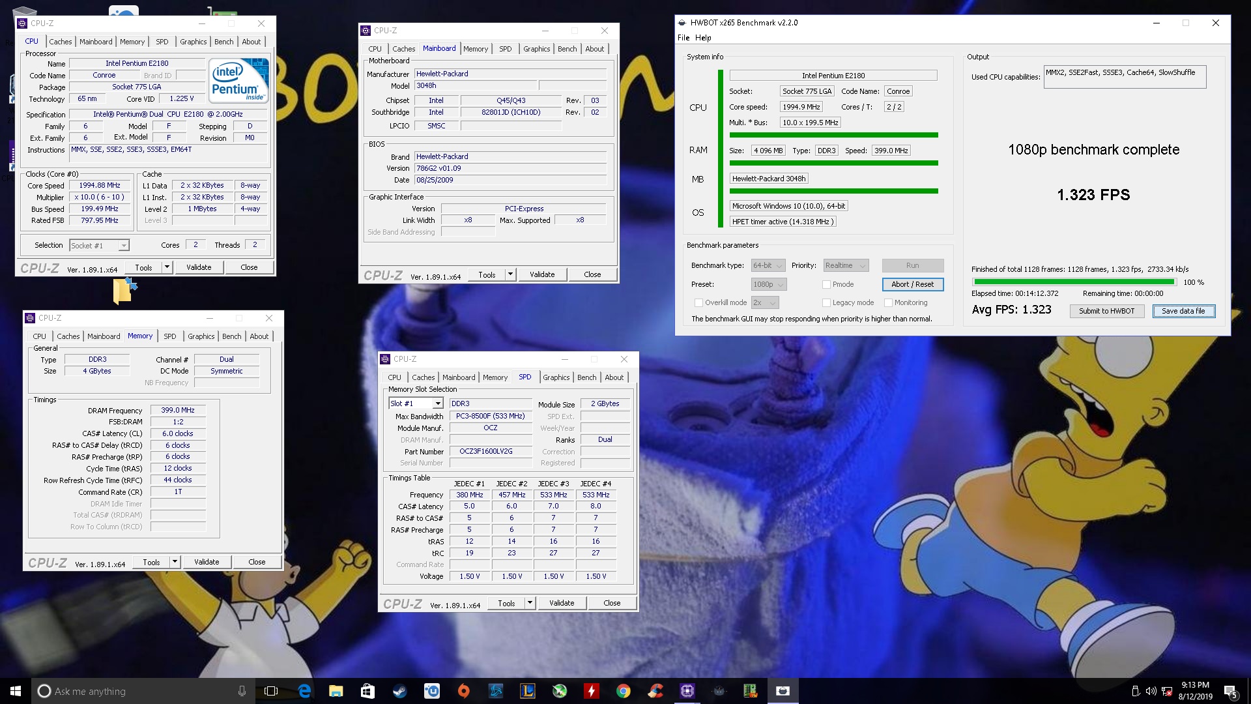Screen dimensions: 1251x704
Task: Open the Benchmark type 64-bit dropdown
Action: click(768, 265)
